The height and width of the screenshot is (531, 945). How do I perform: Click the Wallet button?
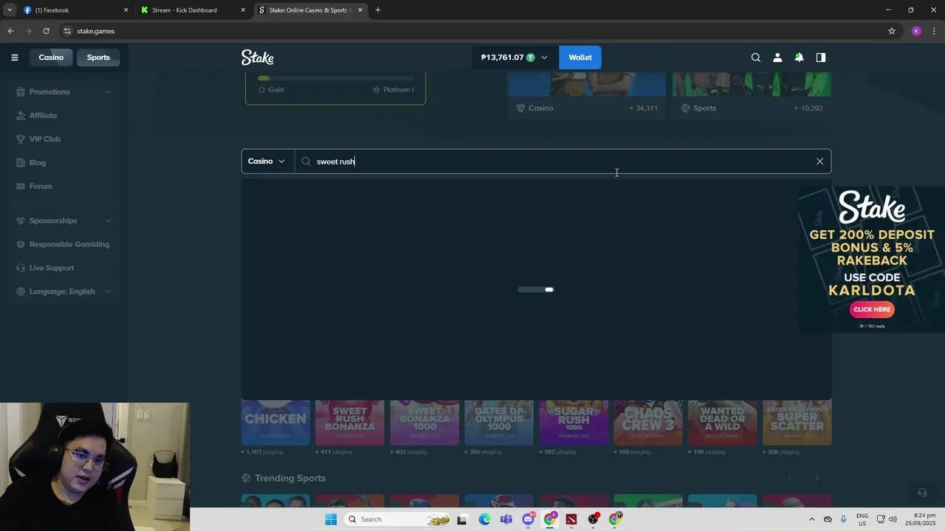[x=580, y=58]
